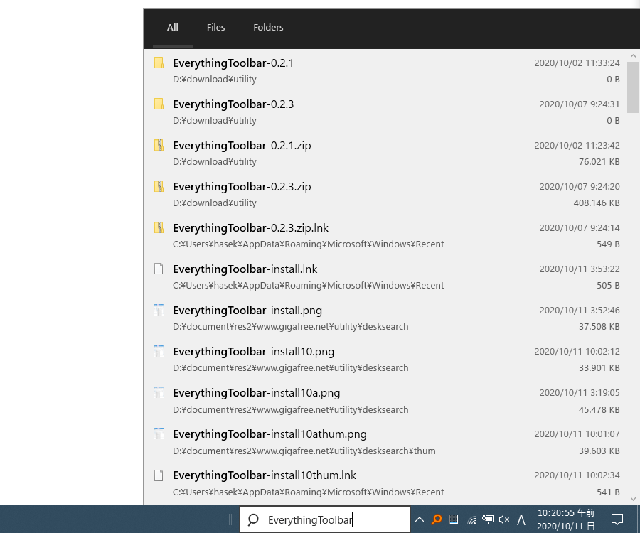Open the Action Center notification icon
Viewport: 640px width, 533px height.
pos(618,519)
